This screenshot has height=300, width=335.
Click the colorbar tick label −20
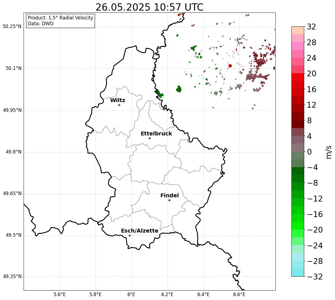[x=315, y=230]
